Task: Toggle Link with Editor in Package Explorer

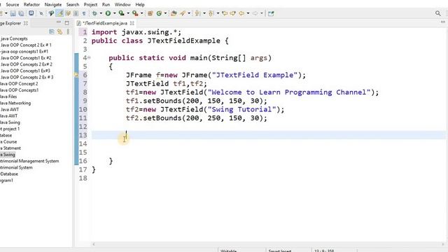Action: (59, 31)
